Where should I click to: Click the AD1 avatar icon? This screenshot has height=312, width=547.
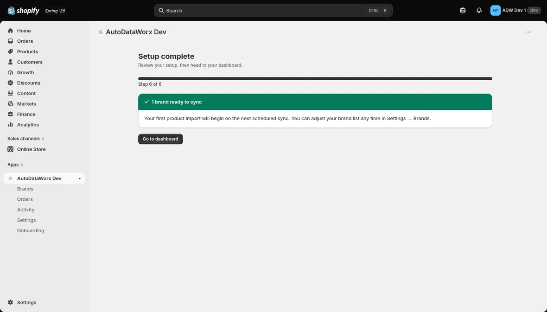point(496,11)
